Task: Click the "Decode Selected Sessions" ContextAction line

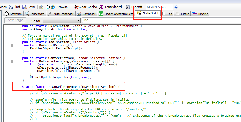Action: (74, 58)
